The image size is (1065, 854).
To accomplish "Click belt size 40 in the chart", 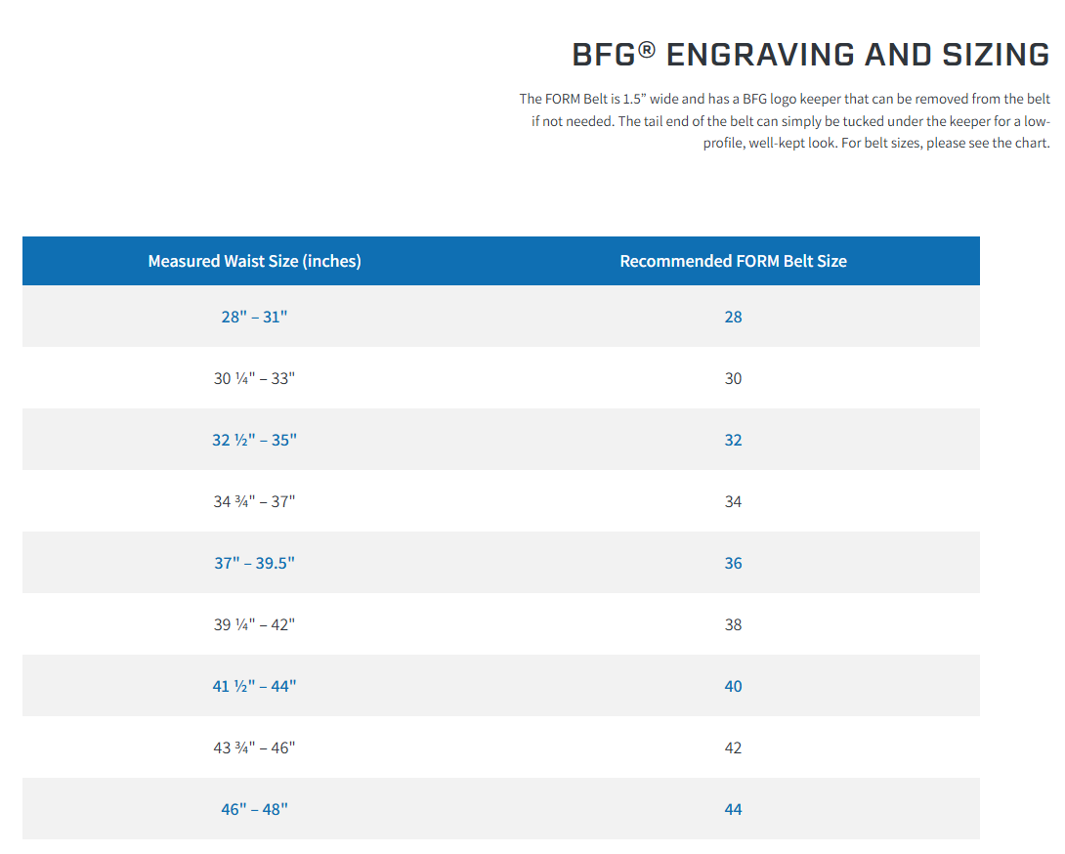I will click(x=733, y=686).
